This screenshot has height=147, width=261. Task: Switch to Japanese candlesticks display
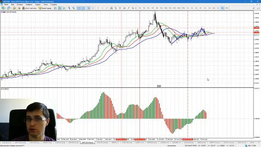[x=60, y=8]
